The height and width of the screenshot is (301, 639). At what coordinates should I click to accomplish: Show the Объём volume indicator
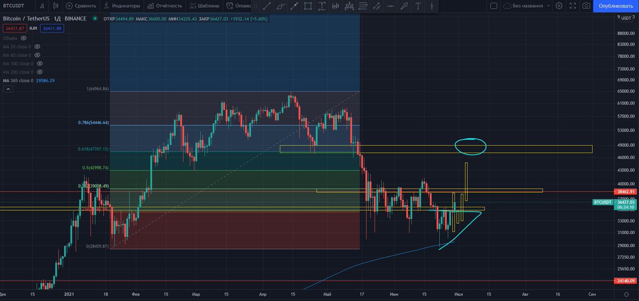pos(23,38)
